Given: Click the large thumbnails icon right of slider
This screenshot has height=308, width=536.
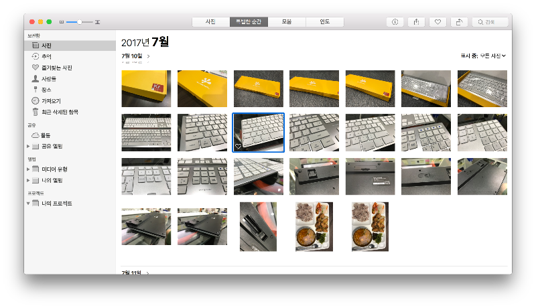Looking at the screenshot, I should (x=97, y=22).
